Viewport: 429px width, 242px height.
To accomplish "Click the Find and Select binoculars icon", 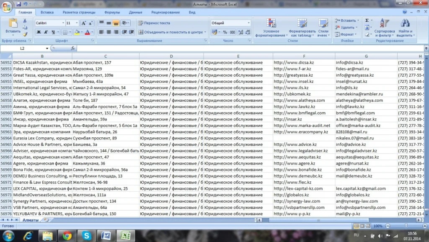I will 404,28.
